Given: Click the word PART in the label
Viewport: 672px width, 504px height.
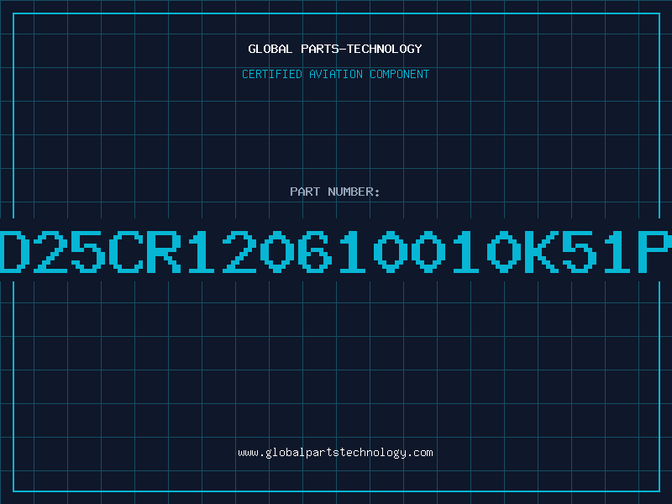Looking at the screenshot, I should click(x=305, y=192).
